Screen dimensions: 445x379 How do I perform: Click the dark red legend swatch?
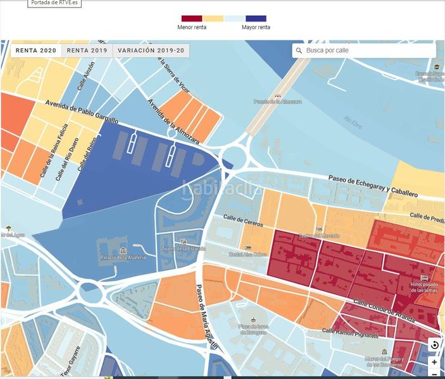[x=192, y=18]
